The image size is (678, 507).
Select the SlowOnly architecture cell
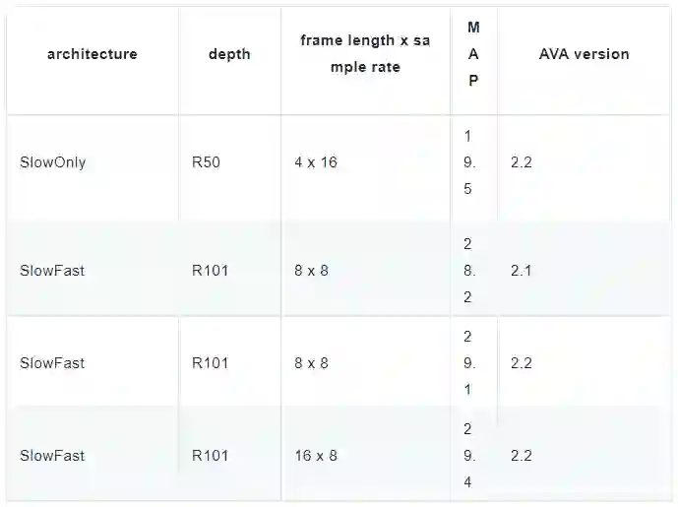click(53, 162)
